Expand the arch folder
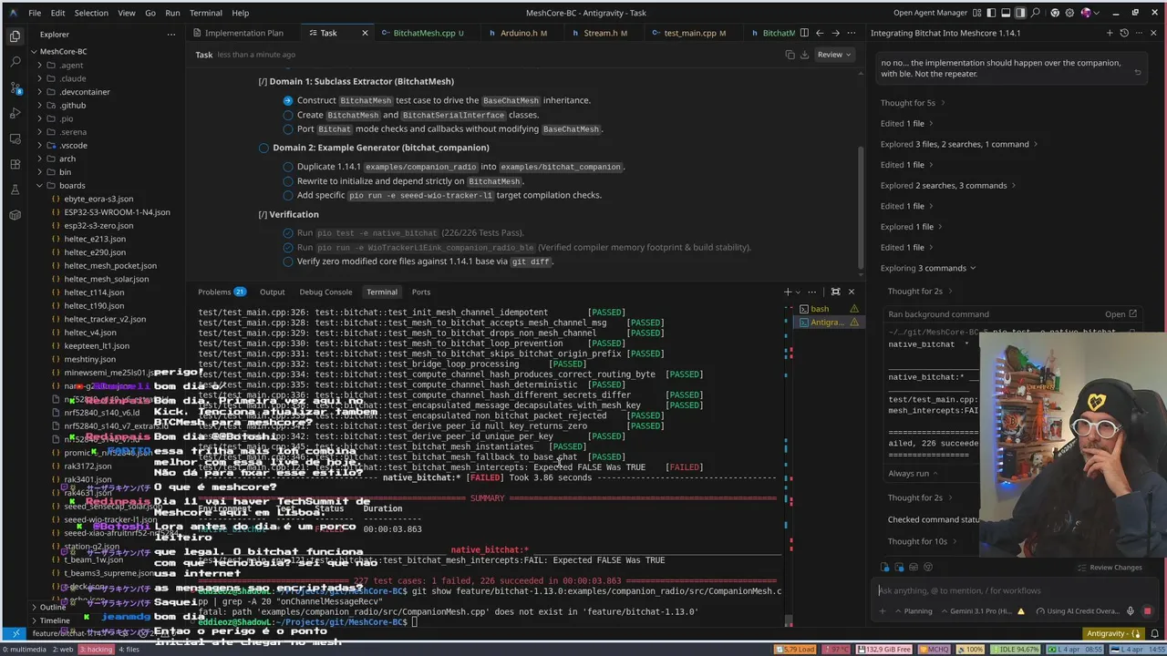Viewport: 1167px width, 656px height. coord(67,159)
